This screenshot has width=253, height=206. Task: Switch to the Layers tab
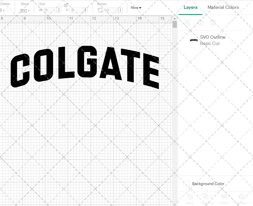pos(191,7)
